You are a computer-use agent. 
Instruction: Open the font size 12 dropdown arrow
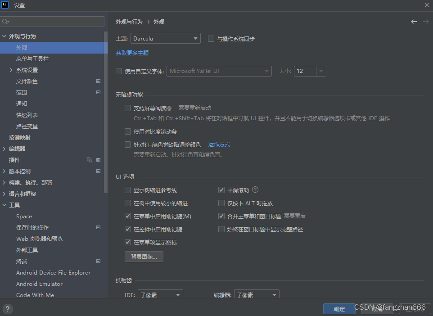pos(321,71)
